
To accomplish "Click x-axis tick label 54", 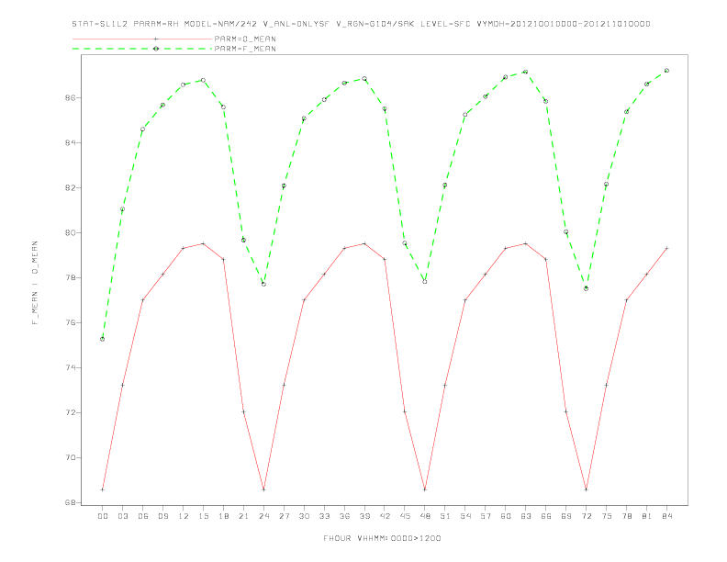I will (x=465, y=516).
